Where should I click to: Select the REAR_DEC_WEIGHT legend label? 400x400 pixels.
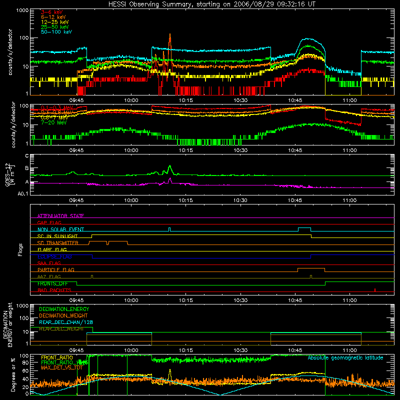click(x=61, y=329)
